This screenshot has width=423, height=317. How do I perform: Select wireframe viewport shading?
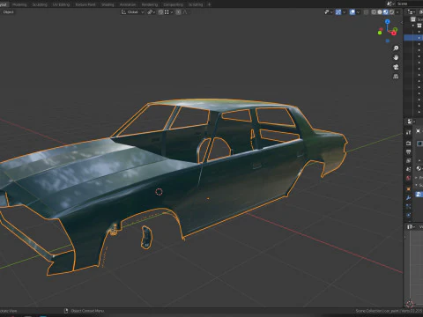[x=374, y=12]
